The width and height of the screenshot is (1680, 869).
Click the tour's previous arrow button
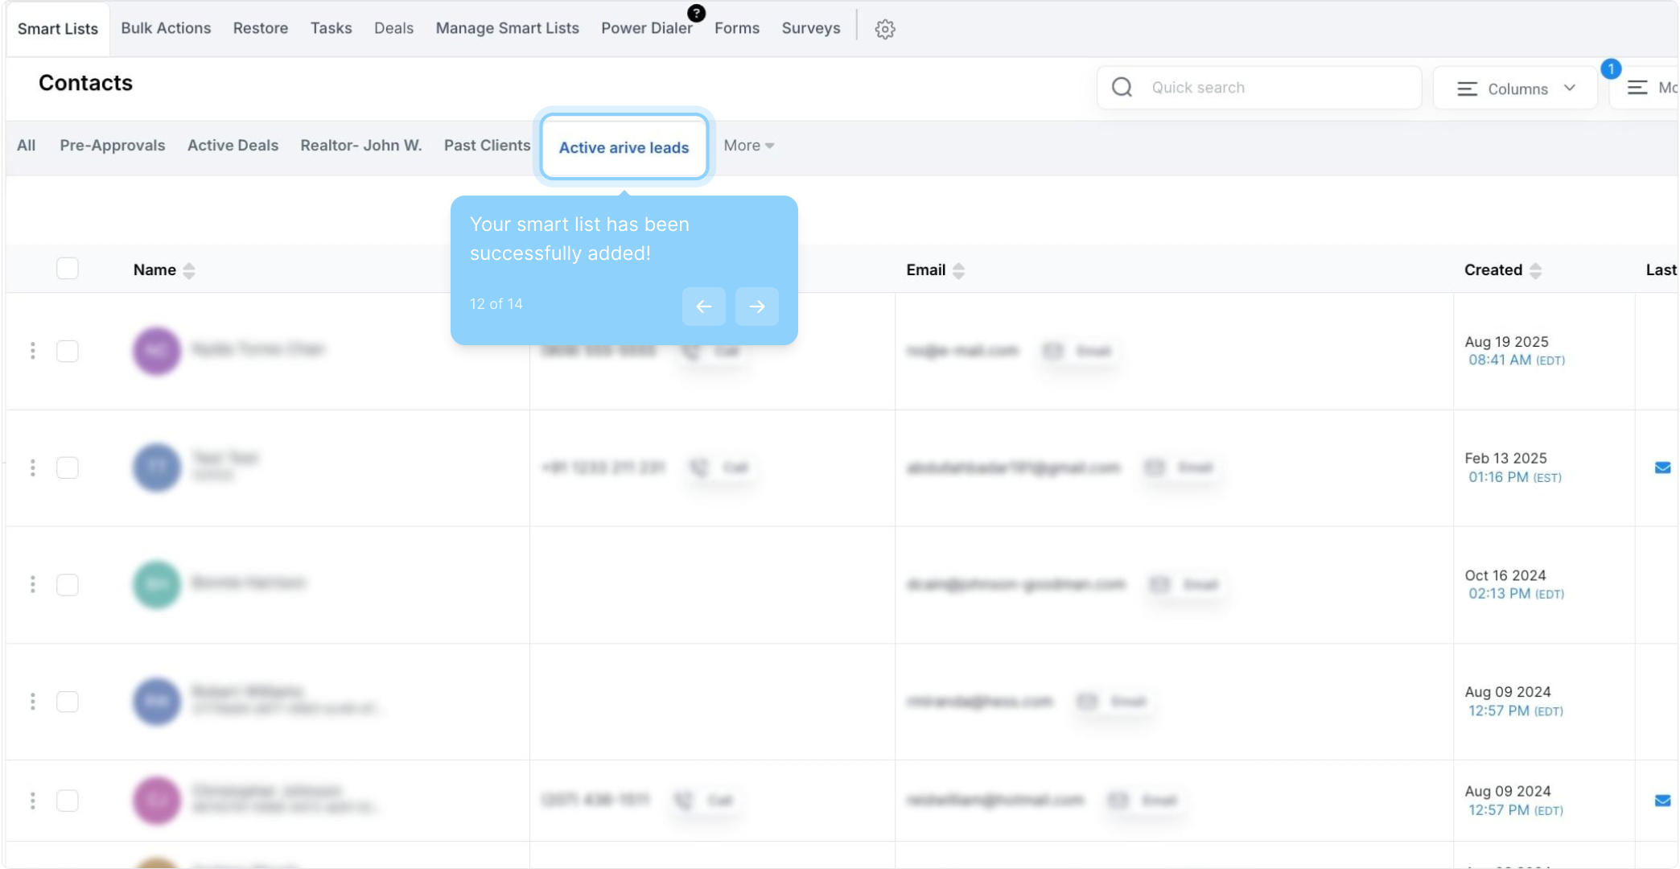click(703, 307)
